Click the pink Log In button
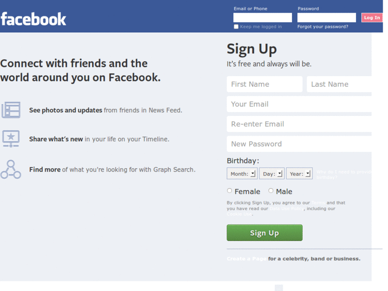Image resolution: width=388 pixels, height=291 pixels. tap(372, 17)
